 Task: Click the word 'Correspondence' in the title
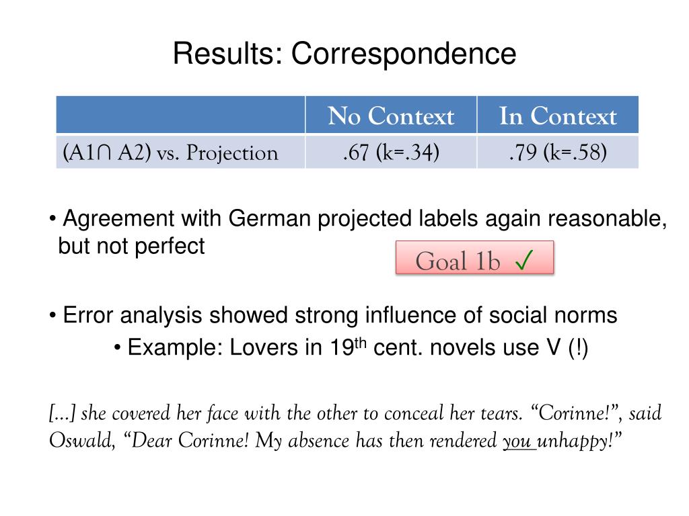point(404,54)
